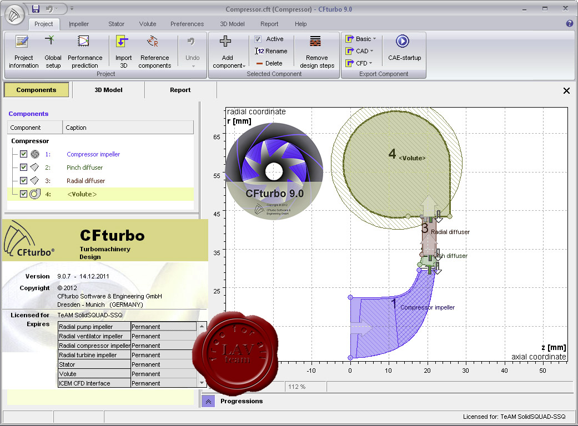This screenshot has height=426, width=578.
Task: Open Help question mark icon
Action: click(570, 23)
